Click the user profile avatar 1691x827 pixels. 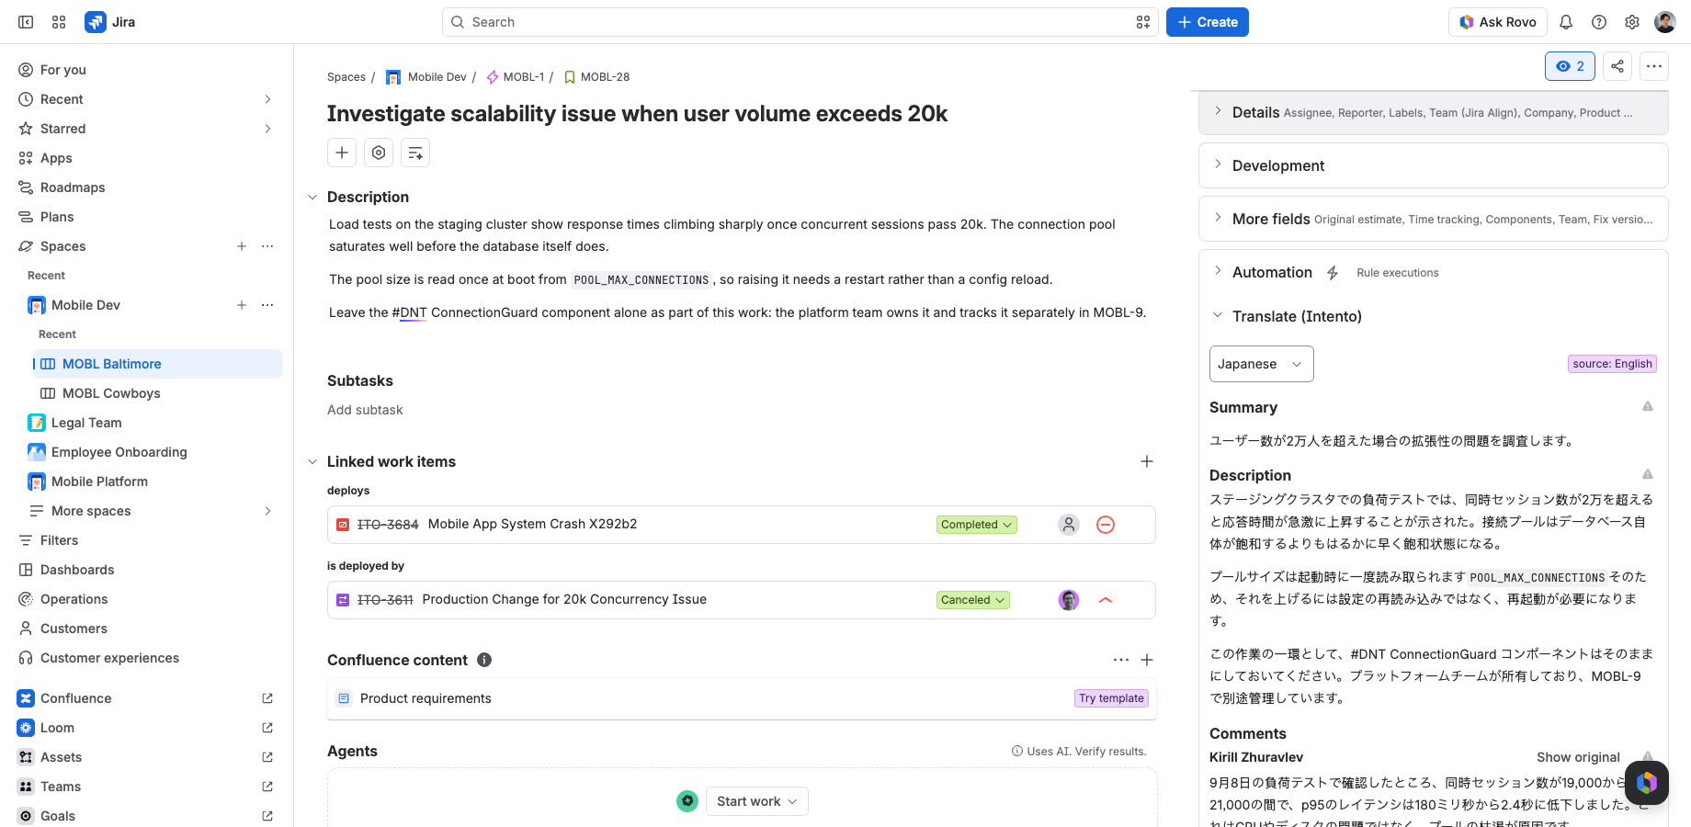[x=1665, y=22]
